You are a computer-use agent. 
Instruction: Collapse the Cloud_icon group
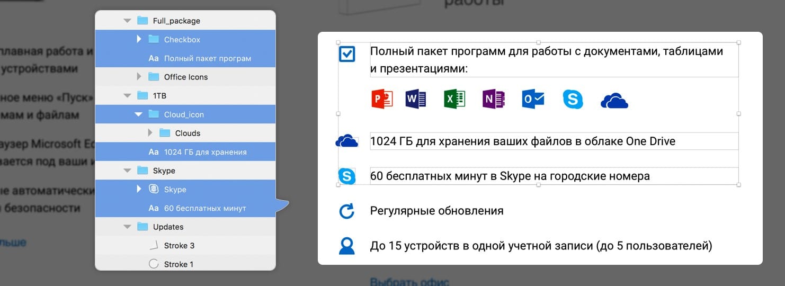click(138, 114)
